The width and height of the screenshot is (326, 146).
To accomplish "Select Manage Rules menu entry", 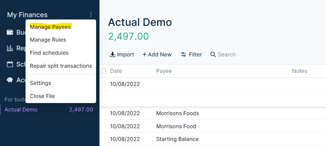I will (x=48, y=40).
